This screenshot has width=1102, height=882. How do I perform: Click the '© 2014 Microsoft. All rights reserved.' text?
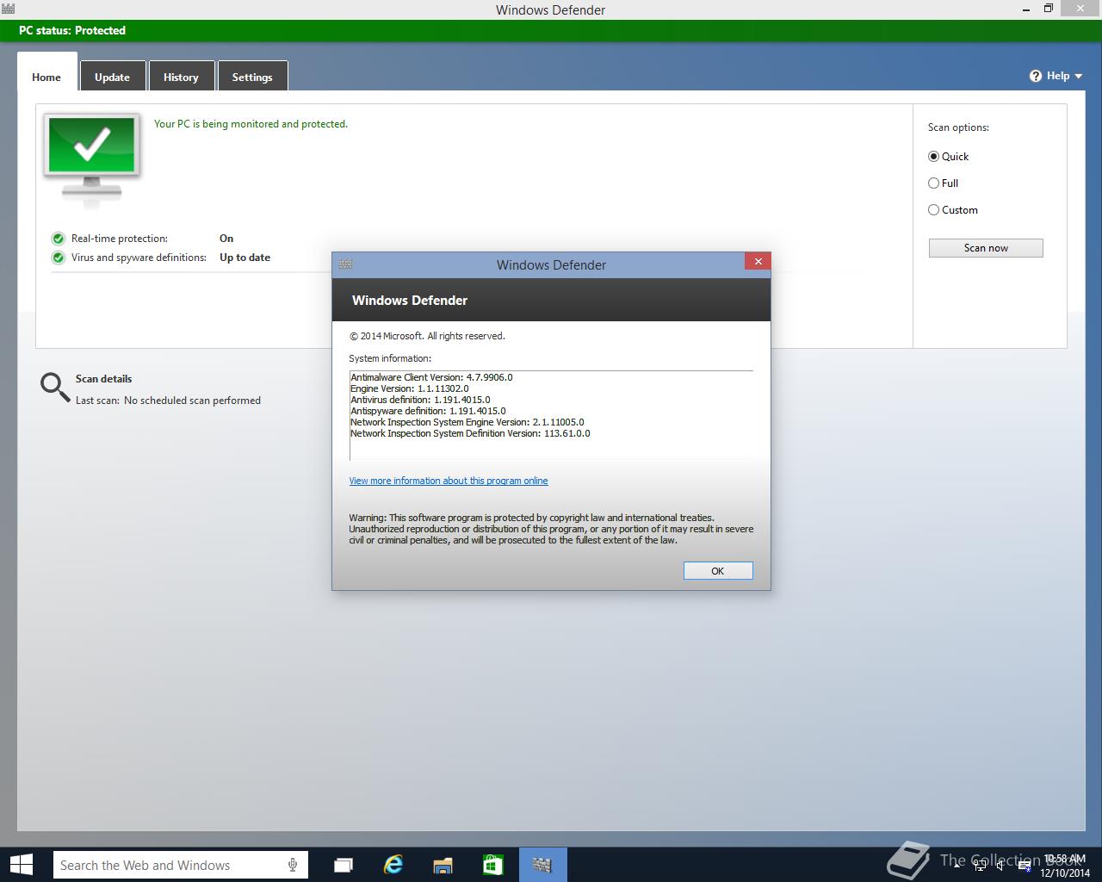(x=427, y=336)
